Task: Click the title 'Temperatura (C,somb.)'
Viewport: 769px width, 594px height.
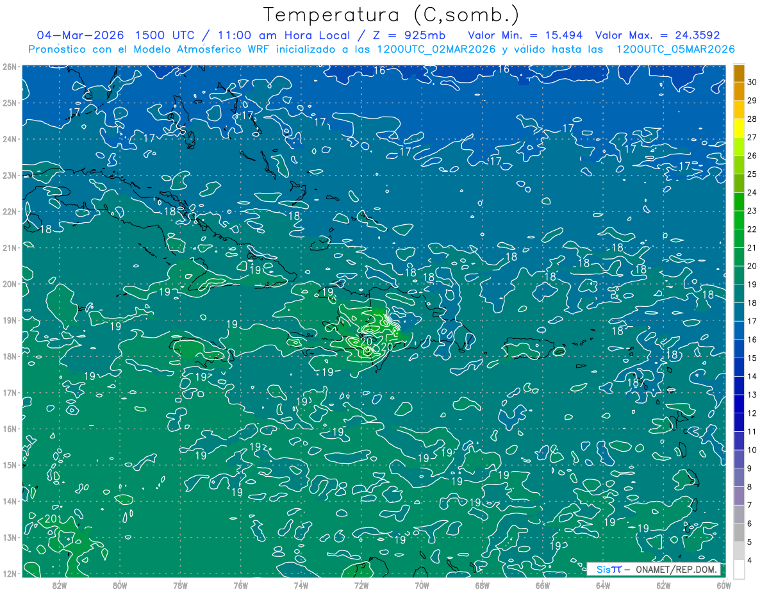Action: [x=392, y=15]
